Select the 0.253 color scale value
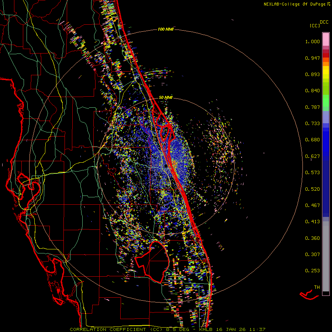Screen dimensions: 332x332 tap(312, 271)
